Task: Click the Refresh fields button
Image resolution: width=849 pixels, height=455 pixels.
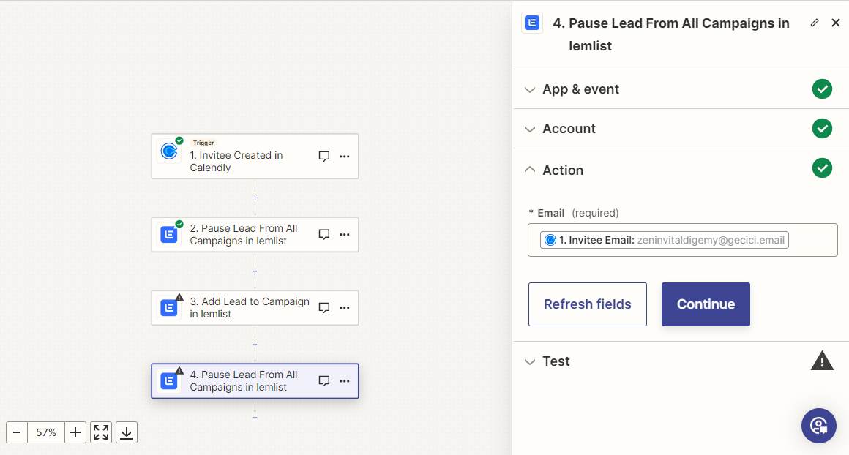Action: 588,304
